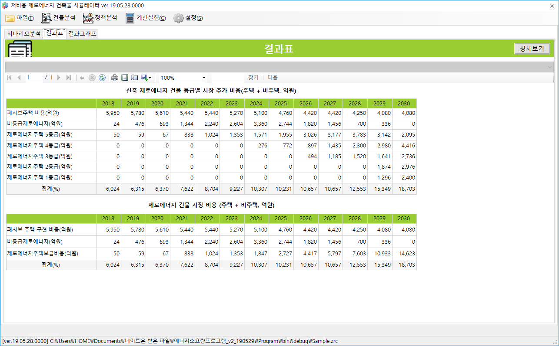Click the document icon beside the 결과표 banner
The width and height of the screenshot is (559, 346).
pyautogui.click(x=20, y=49)
